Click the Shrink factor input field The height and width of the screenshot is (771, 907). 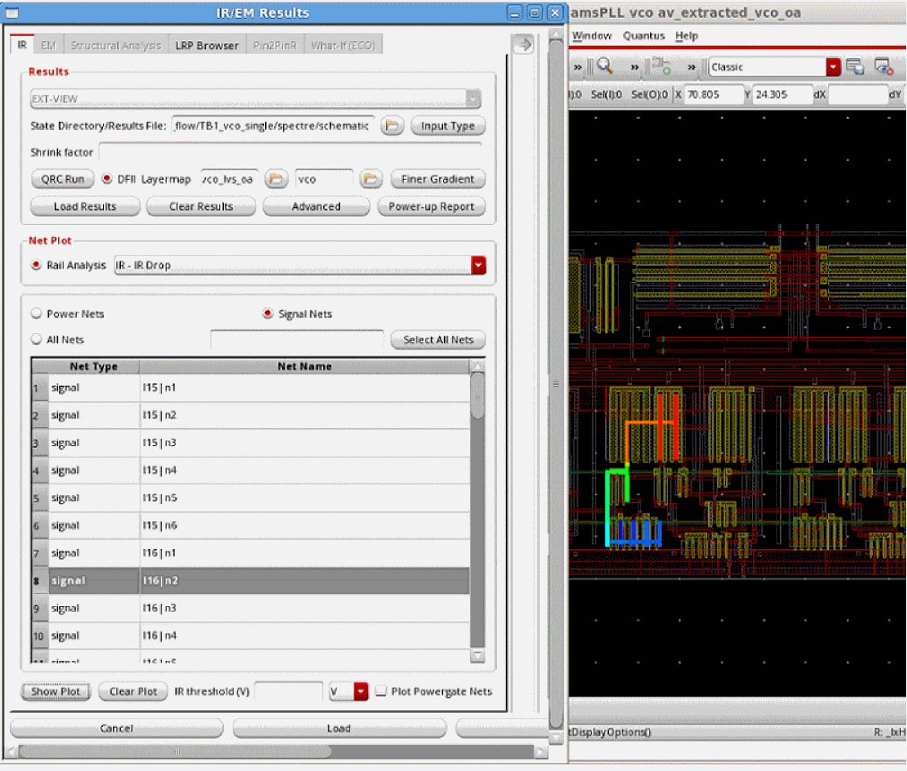point(289,152)
